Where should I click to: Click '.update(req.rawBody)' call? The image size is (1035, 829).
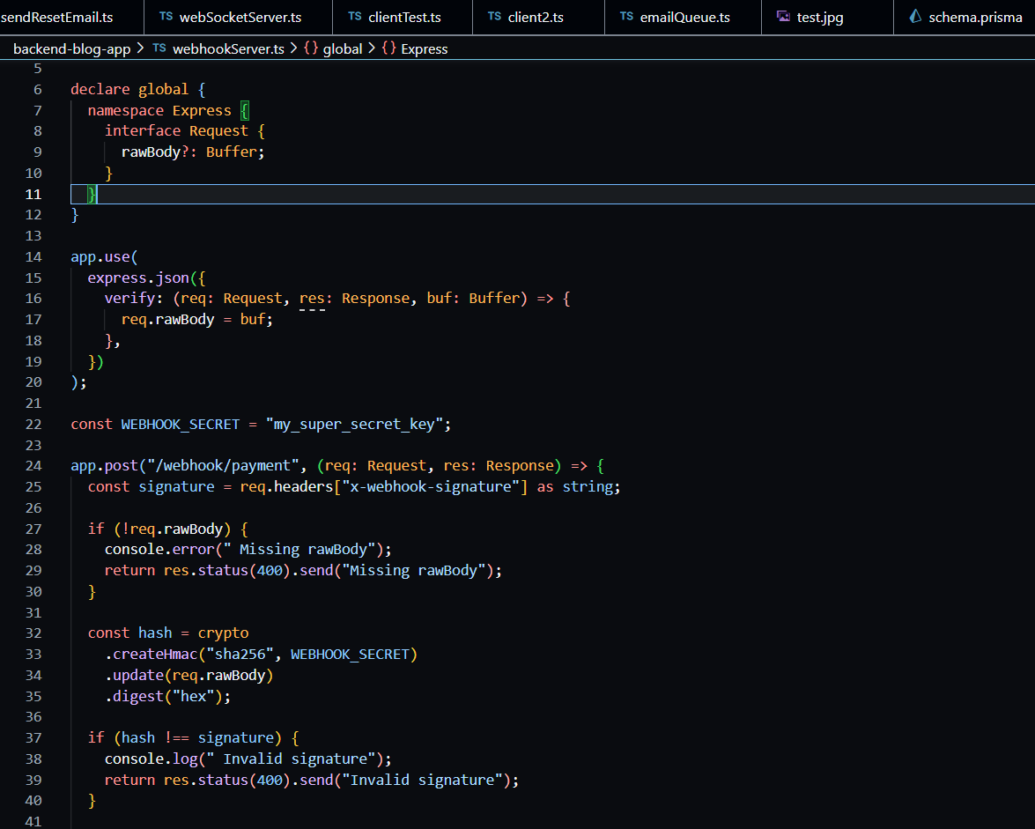(189, 675)
